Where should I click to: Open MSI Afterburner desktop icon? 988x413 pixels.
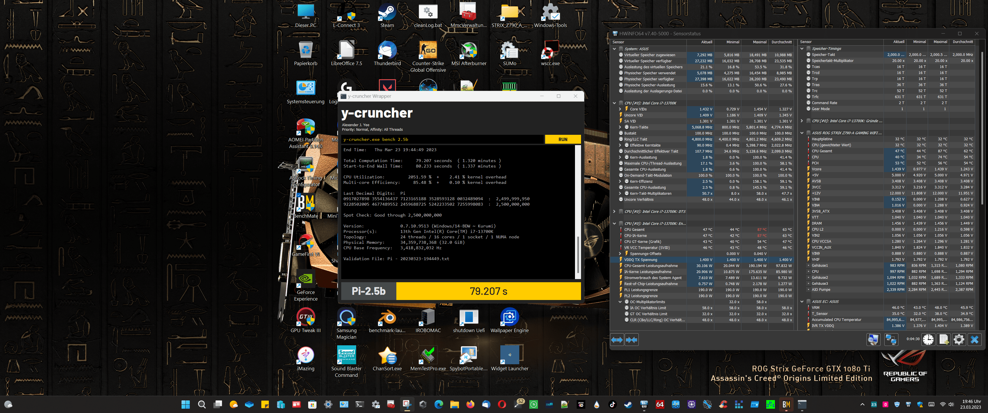pos(469,54)
